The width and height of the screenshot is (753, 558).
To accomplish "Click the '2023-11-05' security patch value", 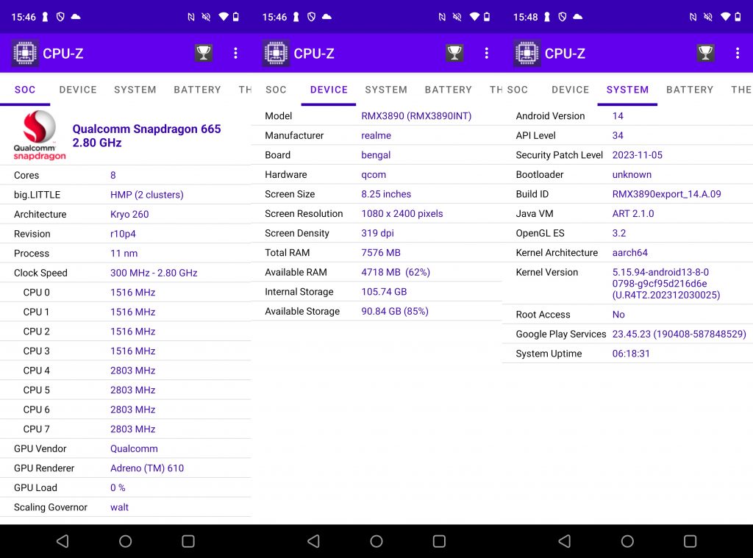I will tap(638, 155).
